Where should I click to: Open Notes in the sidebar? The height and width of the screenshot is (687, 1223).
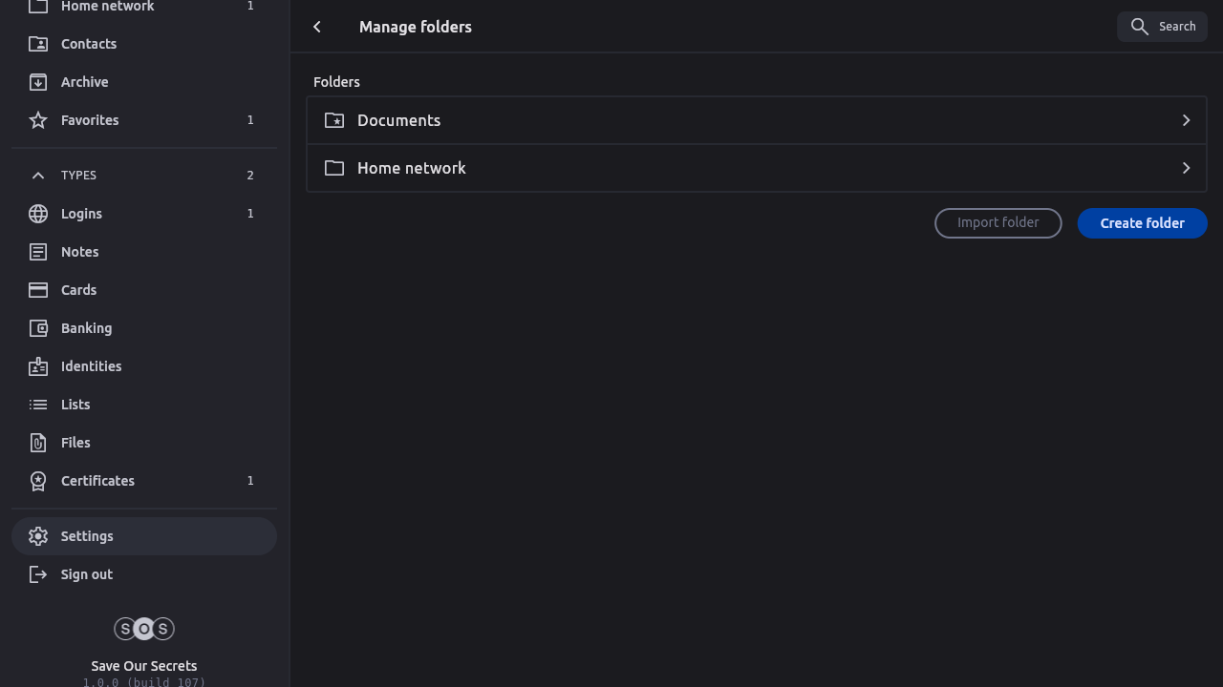[80, 252]
